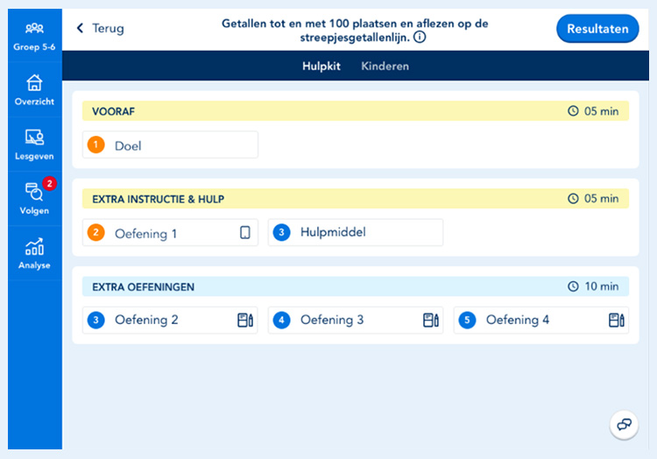The height and width of the screenshot is (459, 657).
Task: Click the tablet icon on Oefening 1
Action: point(245,232)
